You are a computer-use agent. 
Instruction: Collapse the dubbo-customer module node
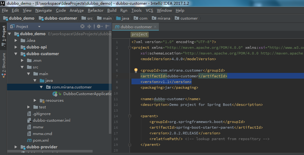pos(16,54)
